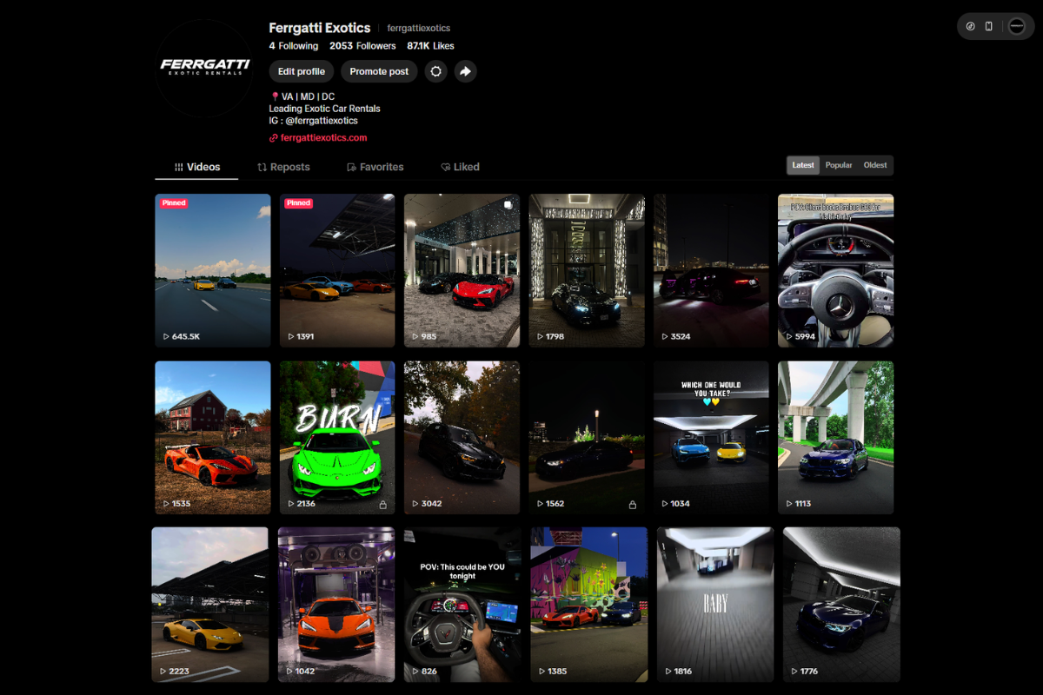Open the orange Corvette barn video, 1535 views
Viewport: 1043px width, 695px height.
tap(213, 438)
